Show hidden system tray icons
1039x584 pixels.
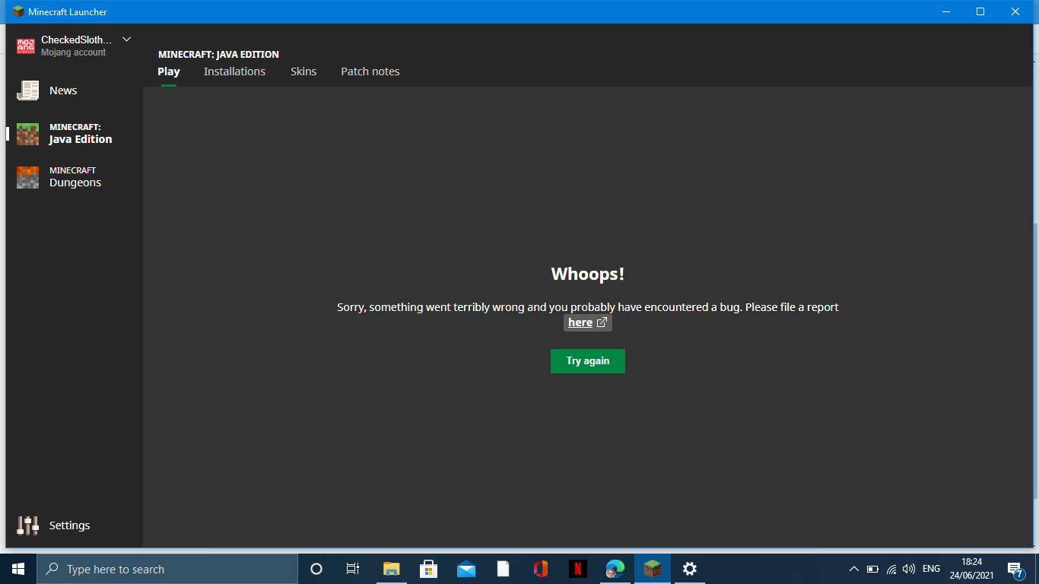[x=853, y=569]
